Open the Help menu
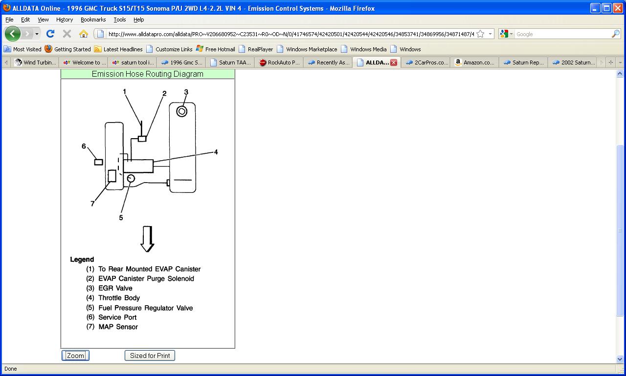 pyautogui.click(x=139, y=20)
